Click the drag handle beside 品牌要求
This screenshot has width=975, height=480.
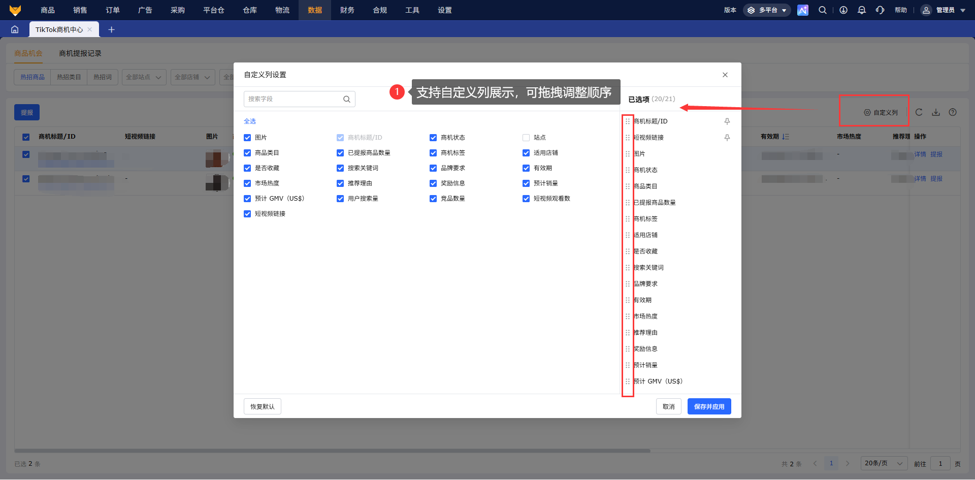pyautogui.click(x=628, y=284)
